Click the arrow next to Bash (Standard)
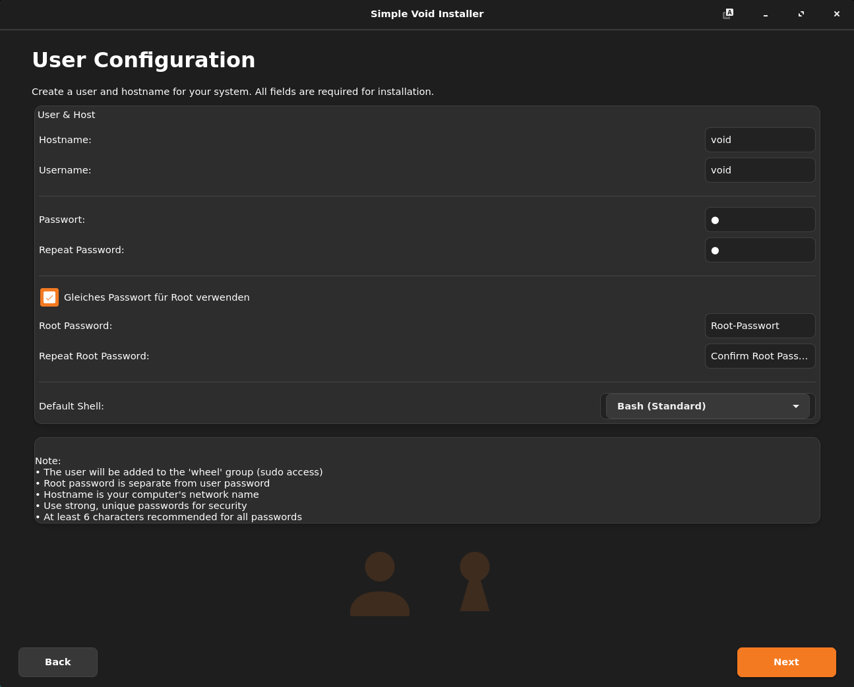 (796, 406)
